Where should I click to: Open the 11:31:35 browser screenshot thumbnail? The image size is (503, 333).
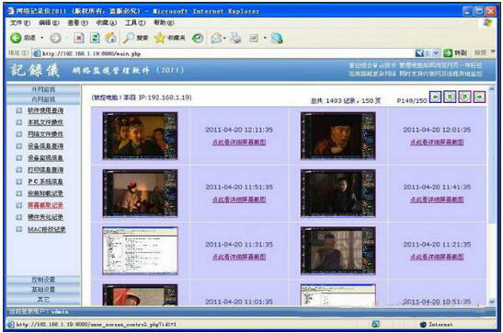click(140, 250)
